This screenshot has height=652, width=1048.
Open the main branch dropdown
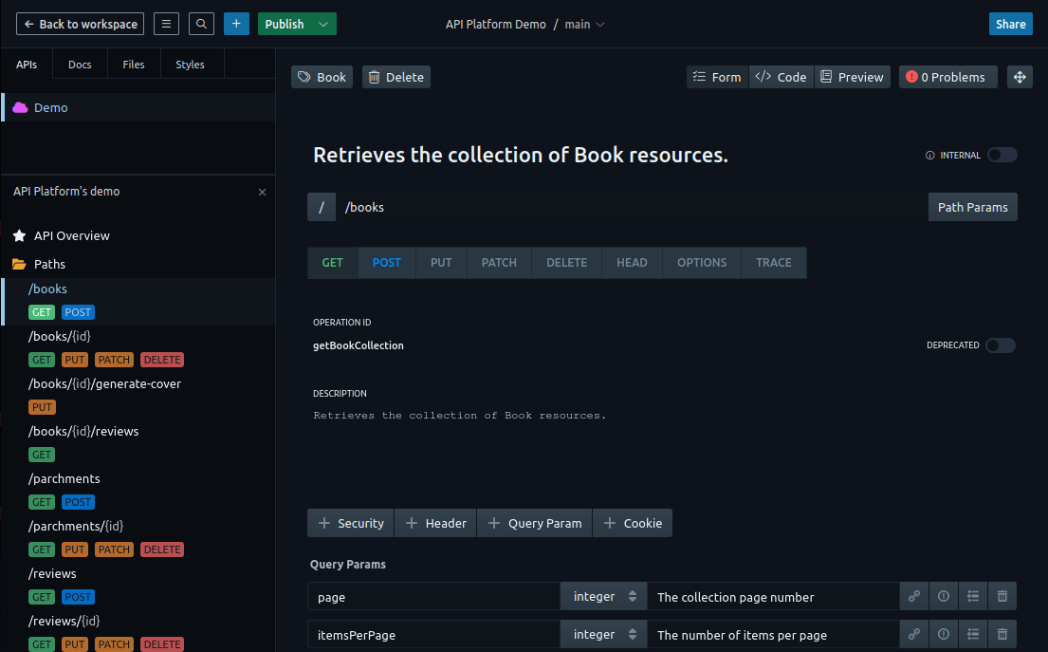click(x=585, y=24)
